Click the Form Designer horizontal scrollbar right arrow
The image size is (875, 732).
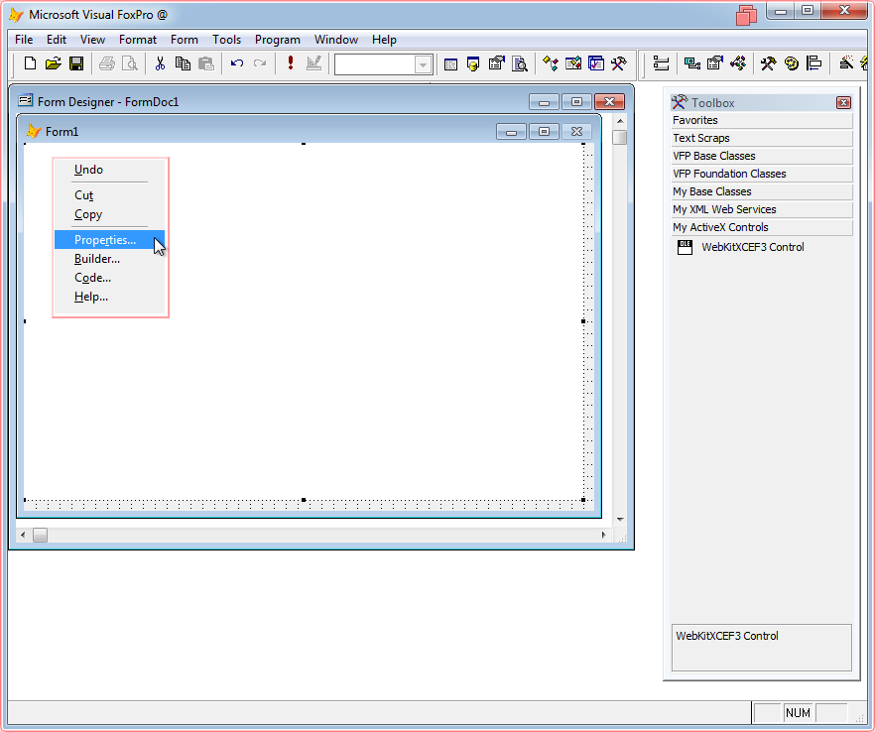(x=604, y=535)
